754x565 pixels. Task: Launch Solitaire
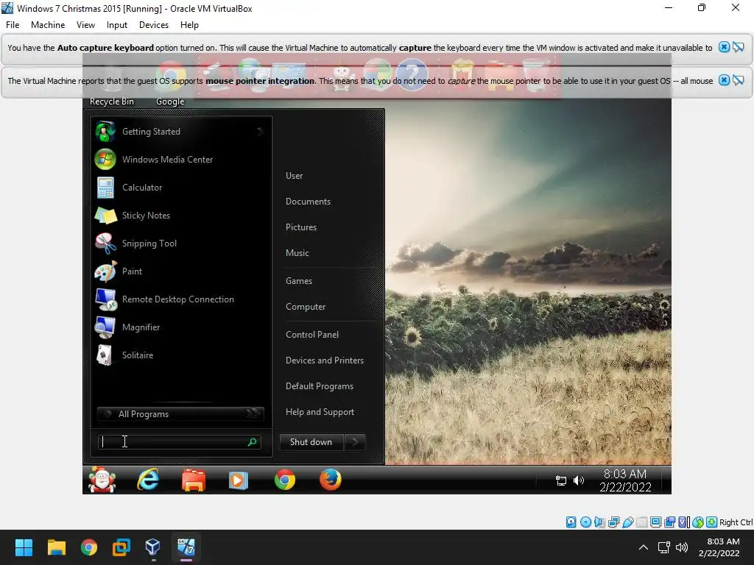[181, 355]
